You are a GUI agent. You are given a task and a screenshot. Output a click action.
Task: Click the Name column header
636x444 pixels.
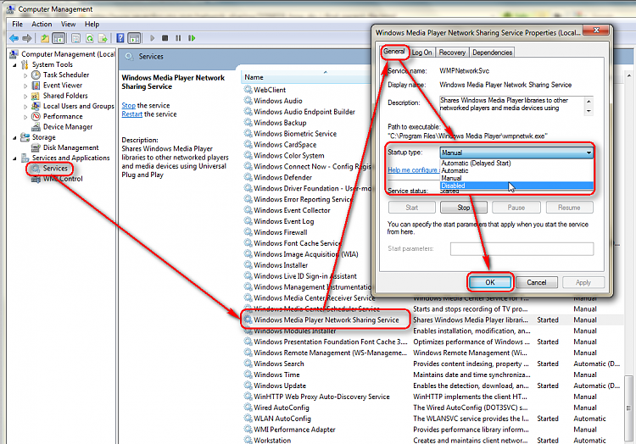click(x=304, y=77)
